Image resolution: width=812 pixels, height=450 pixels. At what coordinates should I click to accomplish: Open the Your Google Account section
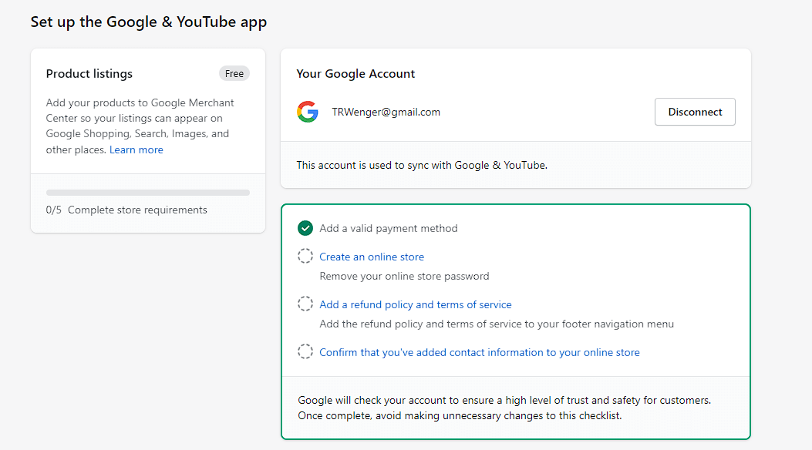click(355, 73)
